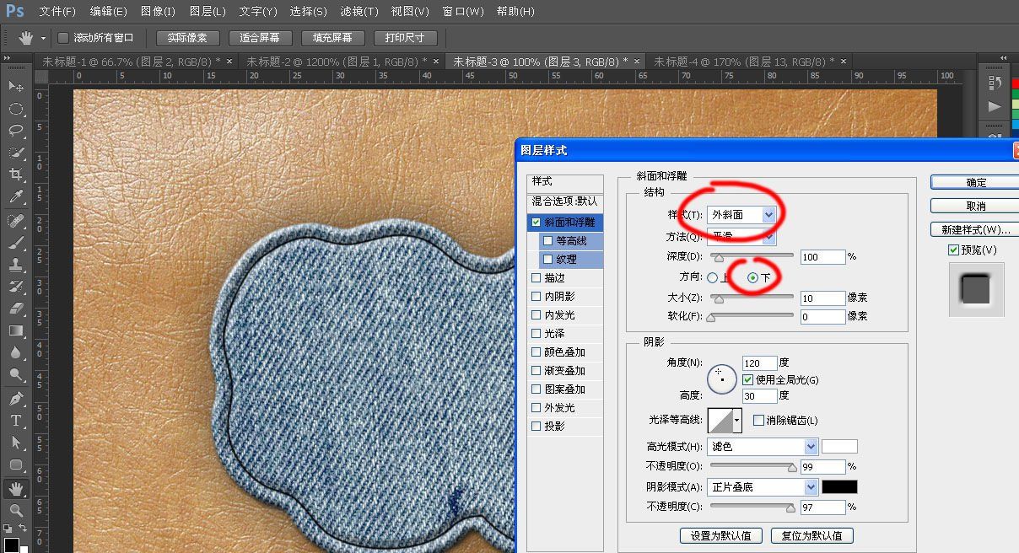Select the Horizontal Type tool
Image resolution: width=1019 pixels, height=553 pixels.
tap(15, 420)
